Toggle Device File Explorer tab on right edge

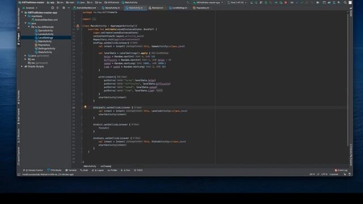[x=351, y=155]
